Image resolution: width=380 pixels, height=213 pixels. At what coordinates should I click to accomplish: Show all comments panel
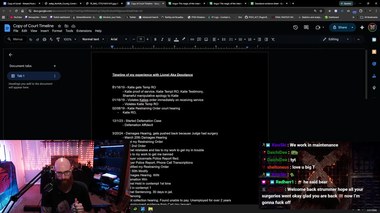pyautogui.click(x=306, y=27)
